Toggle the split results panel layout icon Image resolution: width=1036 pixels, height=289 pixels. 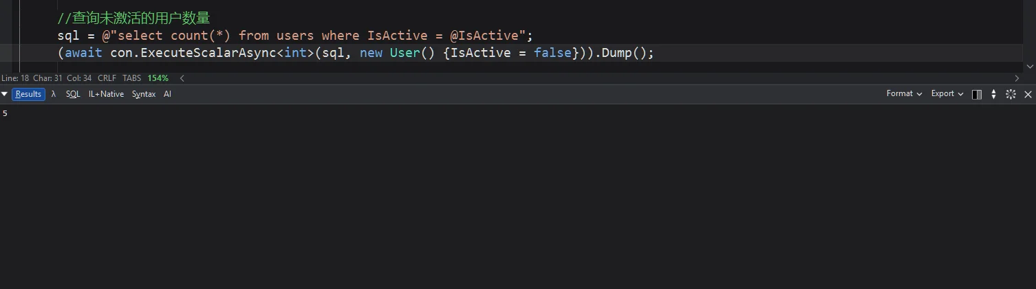[x=976, y=94]
